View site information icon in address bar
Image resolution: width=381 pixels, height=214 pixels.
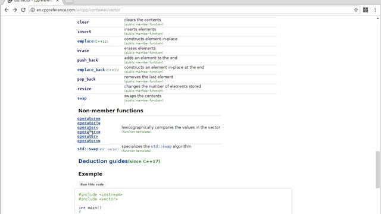(33, 10)
